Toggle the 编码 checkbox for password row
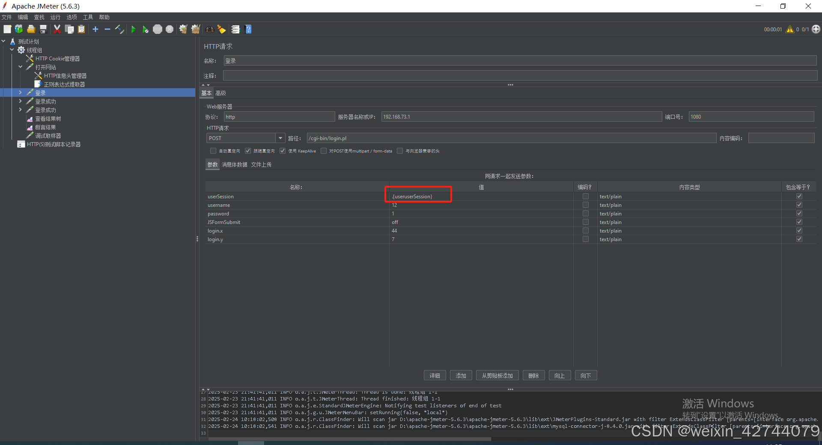 (x=585, y=213)
